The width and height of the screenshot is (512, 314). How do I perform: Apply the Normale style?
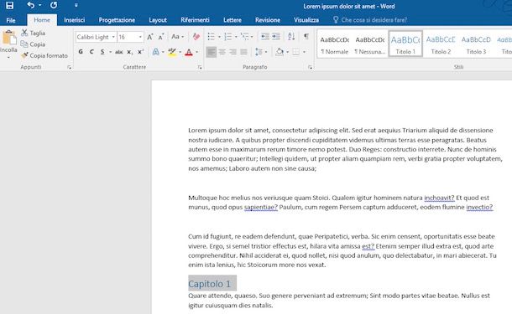(x=335, y=44)
